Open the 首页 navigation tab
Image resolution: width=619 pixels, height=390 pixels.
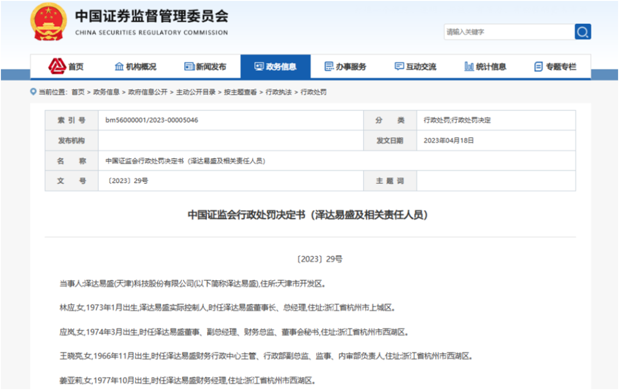66,67
